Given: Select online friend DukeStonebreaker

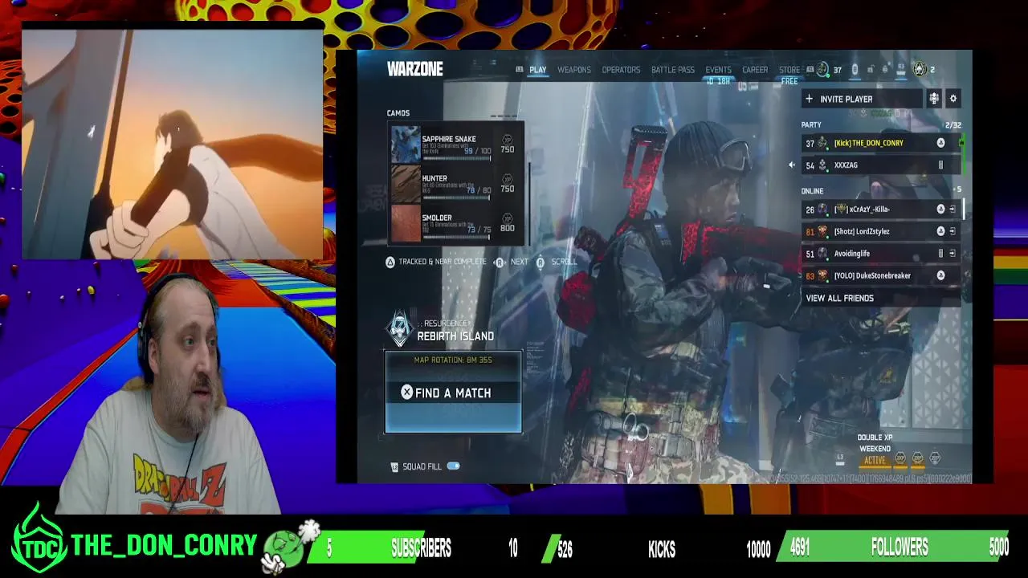Looking at the screenshot, I should 881,275.
